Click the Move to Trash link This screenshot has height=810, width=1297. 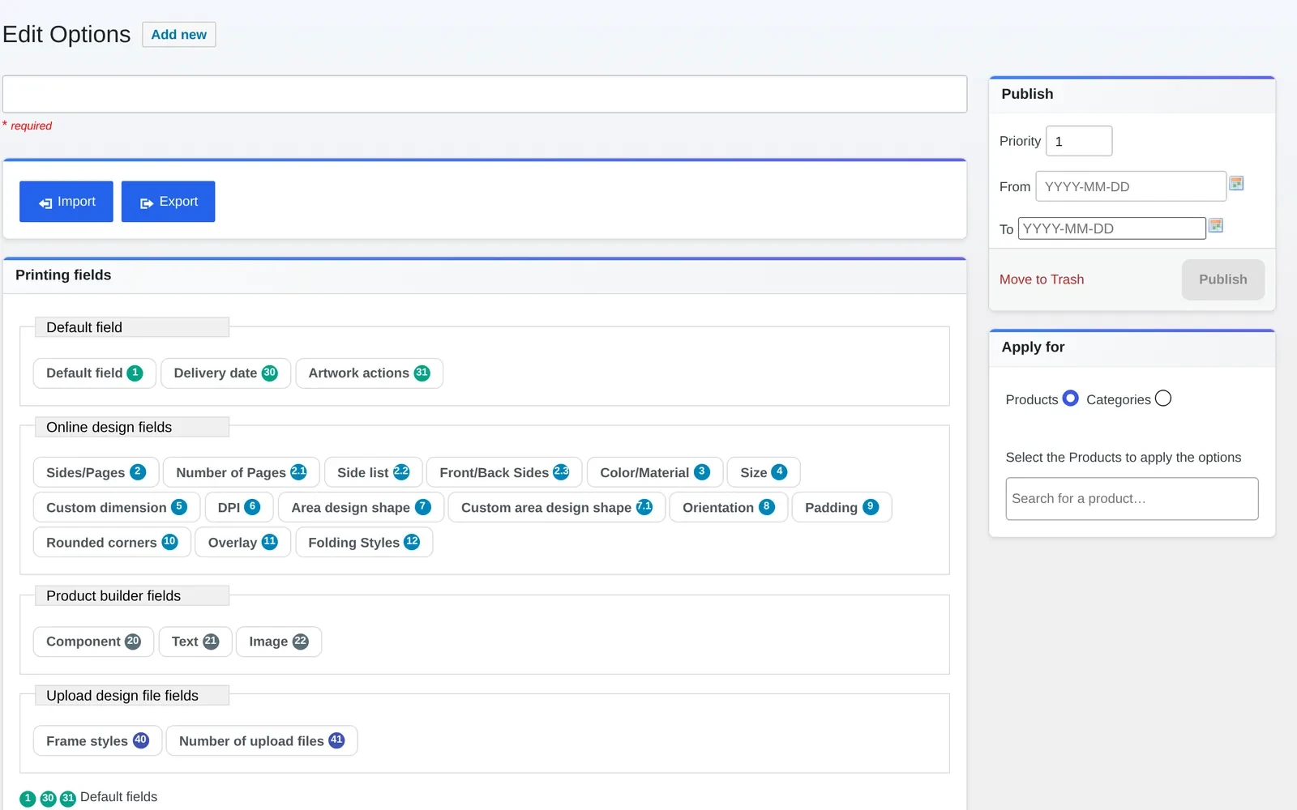coord(1042,279)
